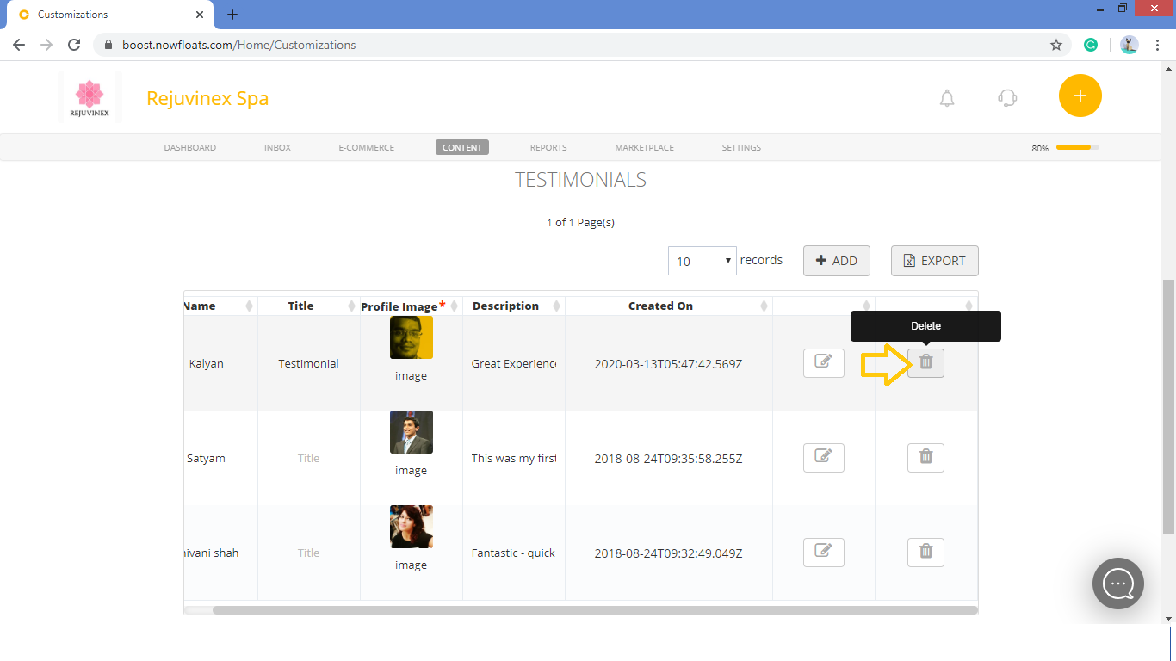Click the 80% completion progress bar
The width and height of the screenshot is (1176, 661).
click(1078, 147)
